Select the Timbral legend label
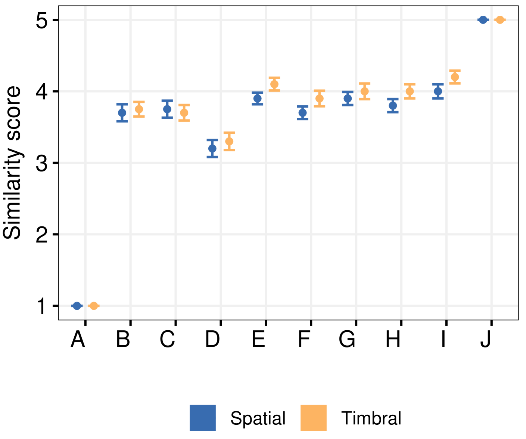Viewport: 526px width, 439px height. click(x=371, y=418)
